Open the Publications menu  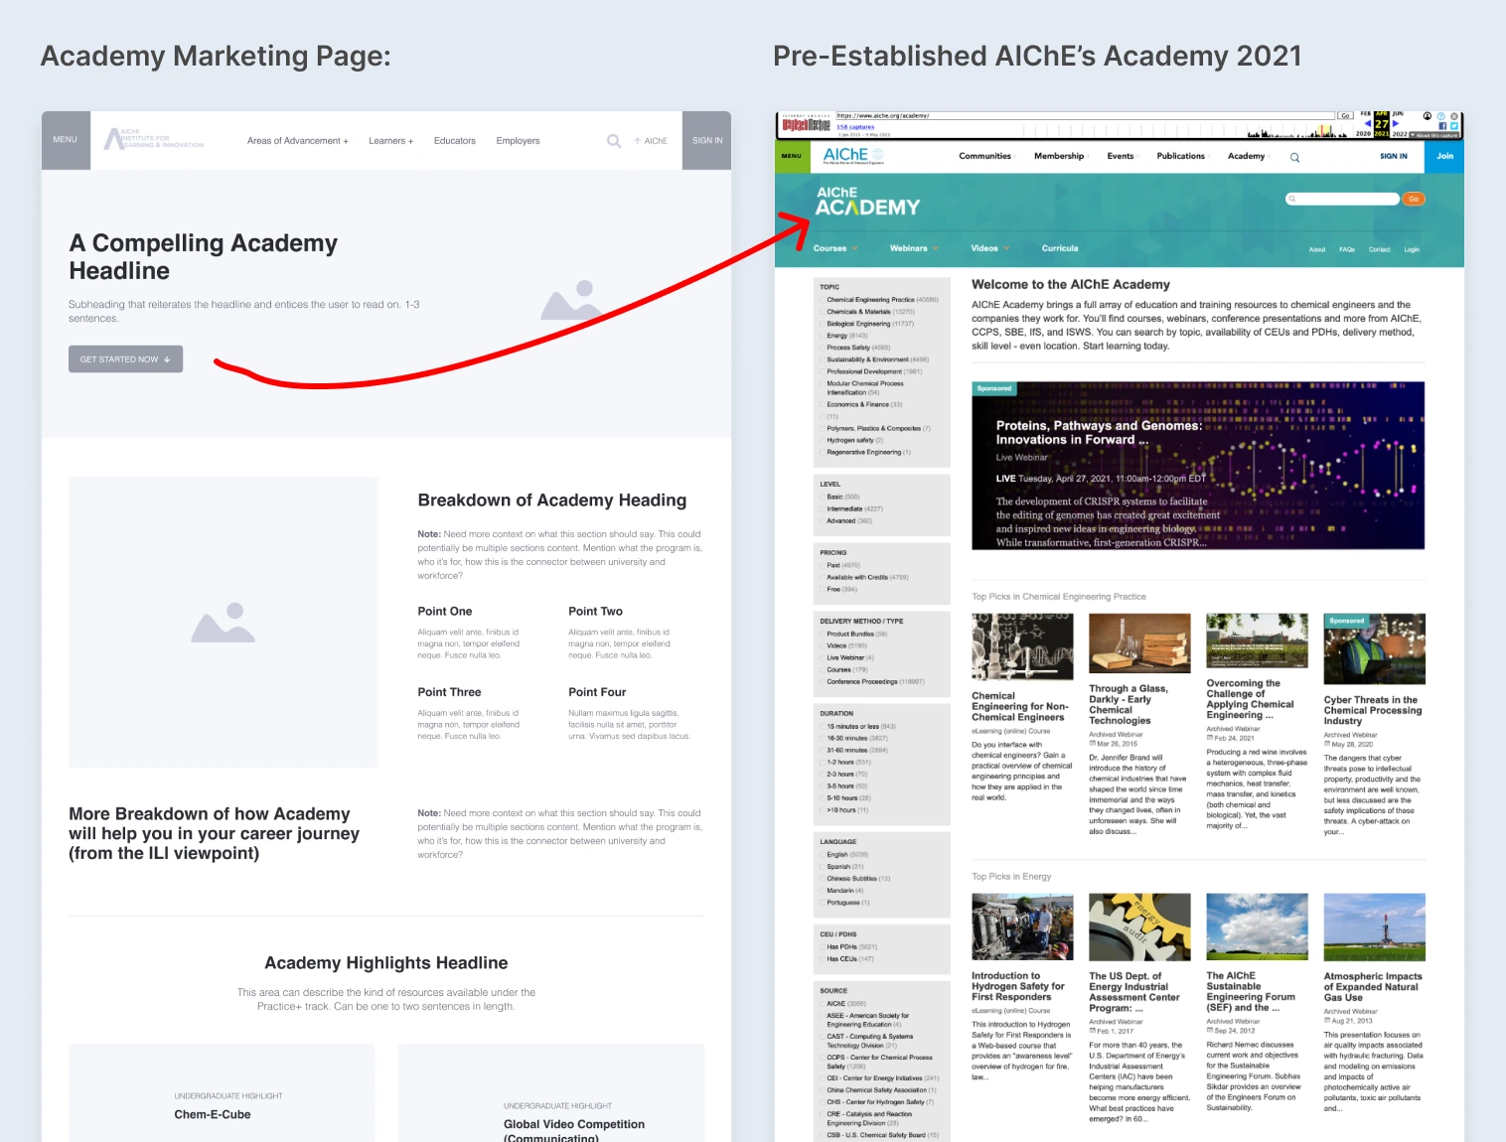click(x=1181, y=156)
